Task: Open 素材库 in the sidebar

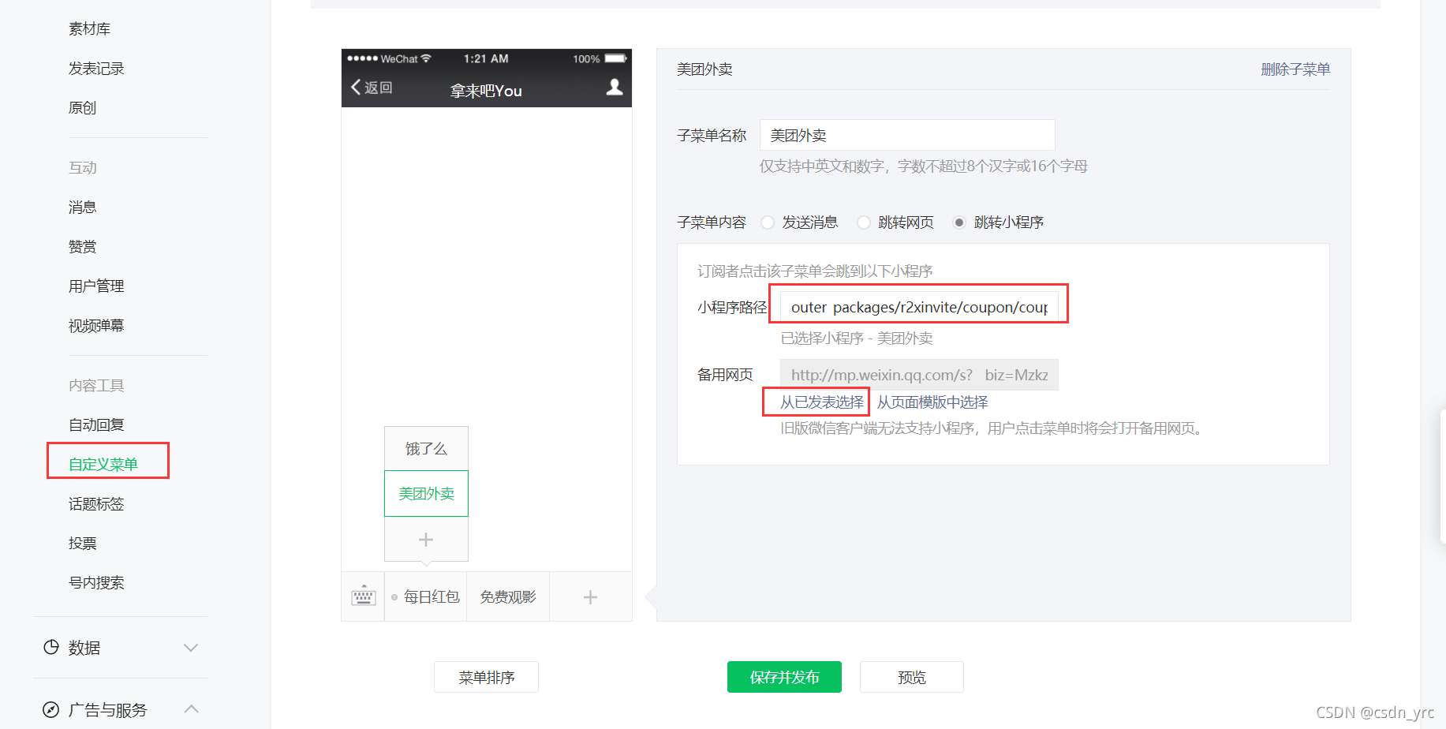Action: pos(89,29)
